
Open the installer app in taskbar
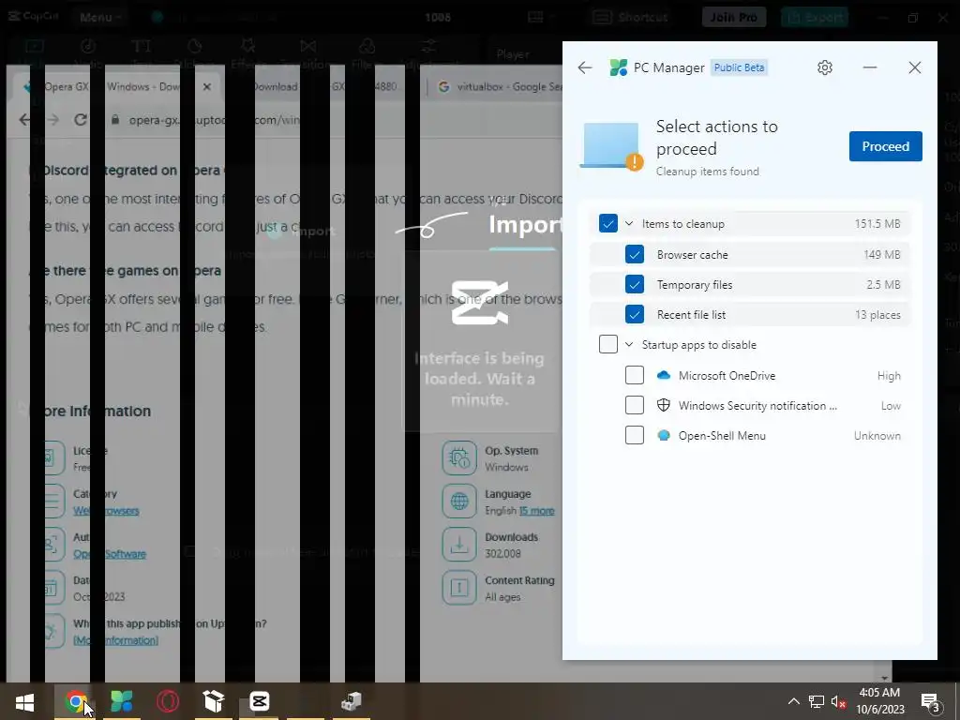pyautogui.click(x=352, y=701)
